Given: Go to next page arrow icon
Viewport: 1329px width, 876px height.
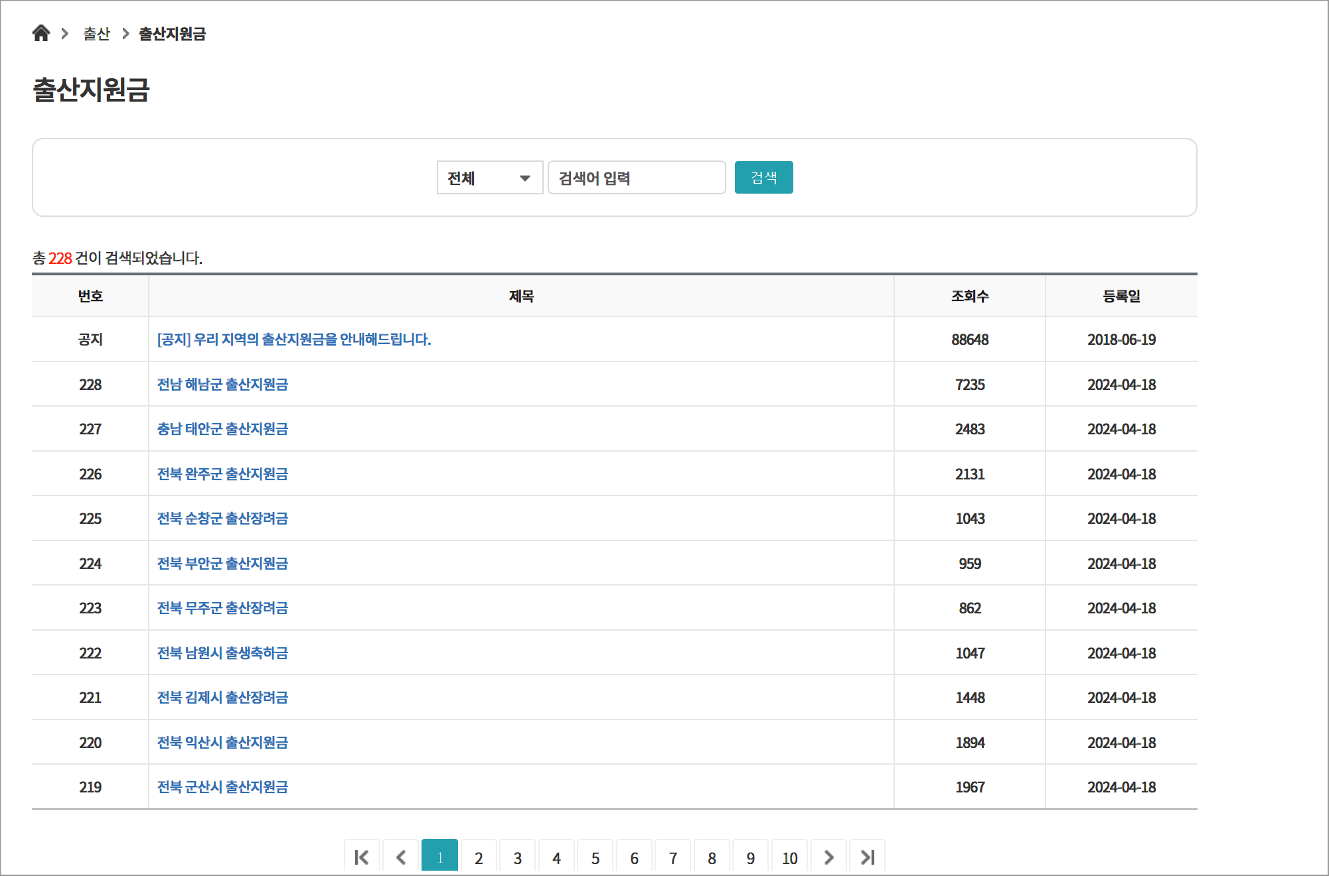Looking at the screenshot, I should tap(828, 857).
